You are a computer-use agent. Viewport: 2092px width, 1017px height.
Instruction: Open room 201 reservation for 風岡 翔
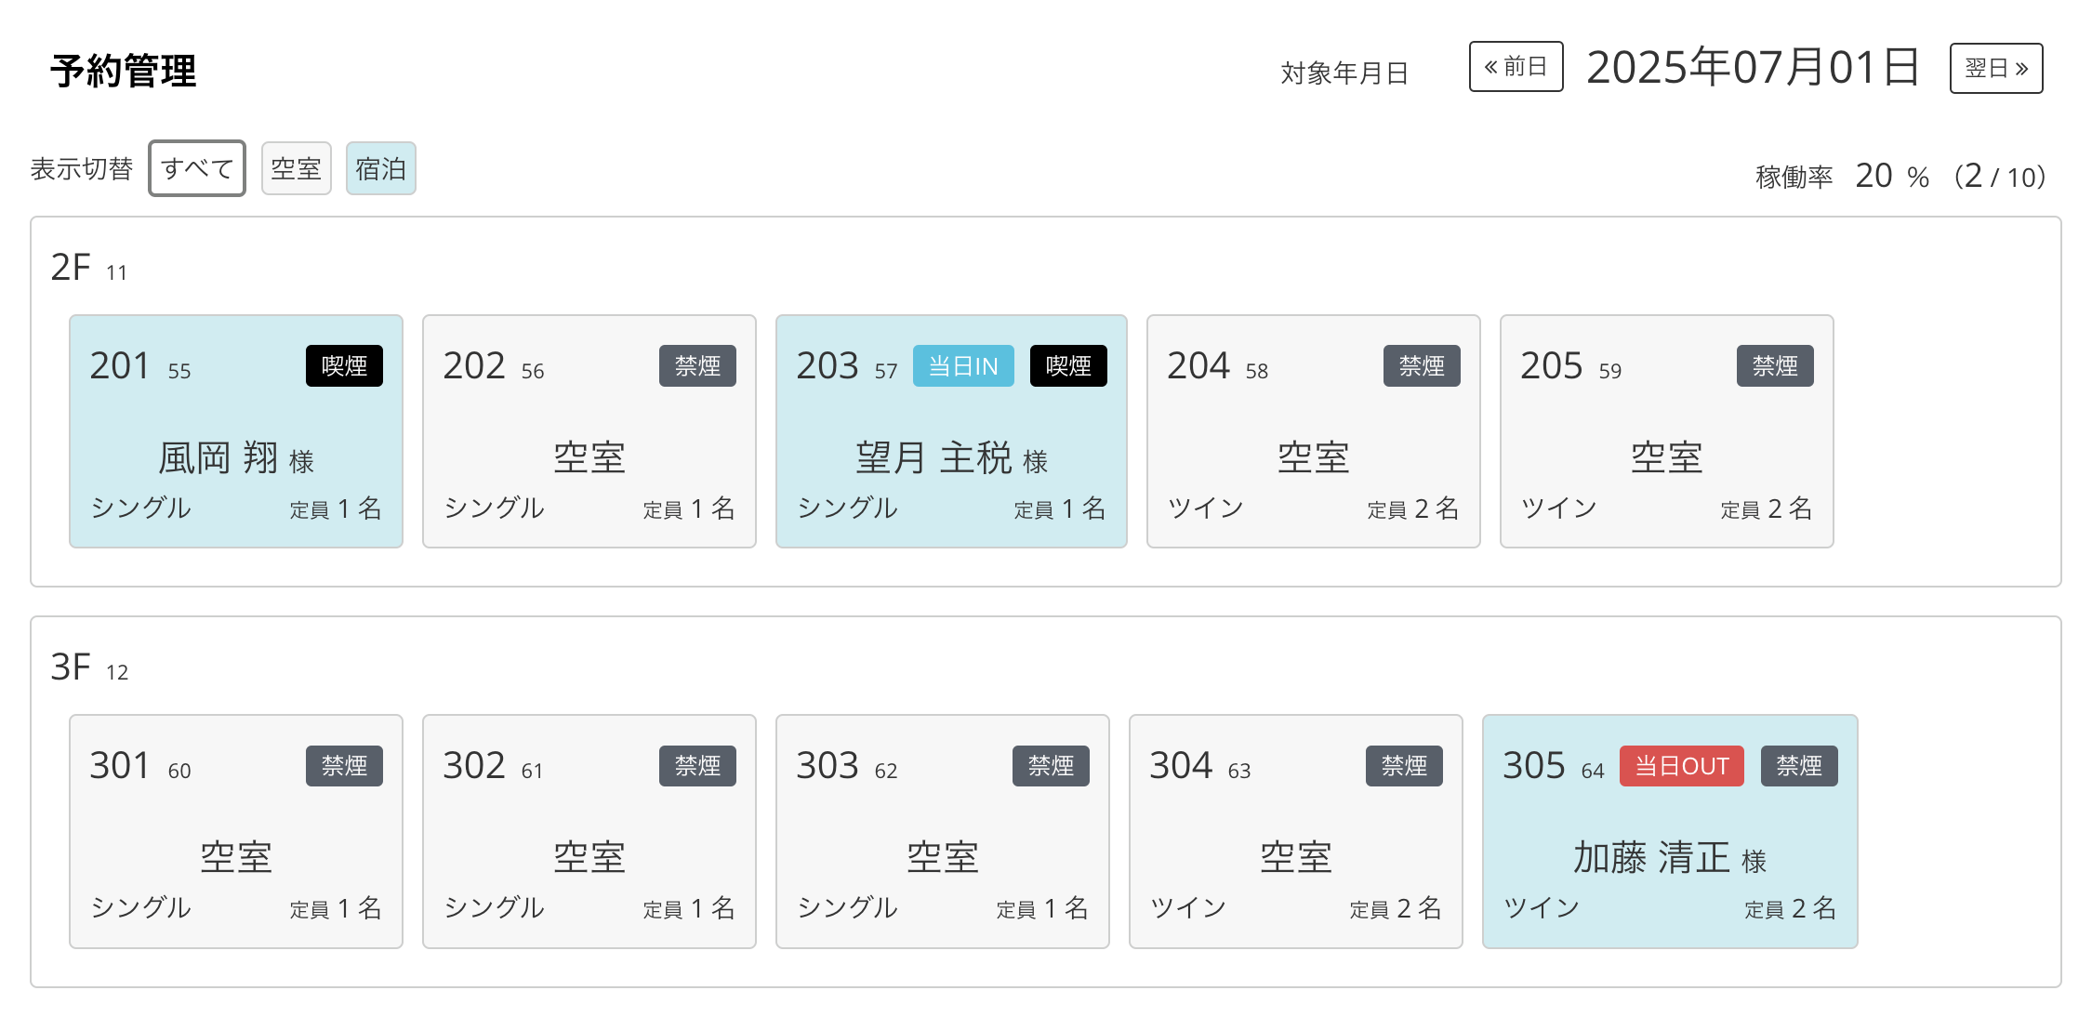pyautogui.click(x=236, y=456)
